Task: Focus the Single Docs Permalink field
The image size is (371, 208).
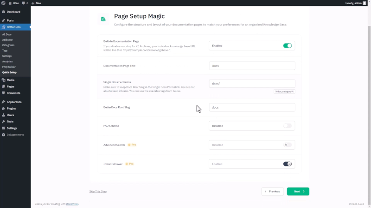Action: (252, 84)
